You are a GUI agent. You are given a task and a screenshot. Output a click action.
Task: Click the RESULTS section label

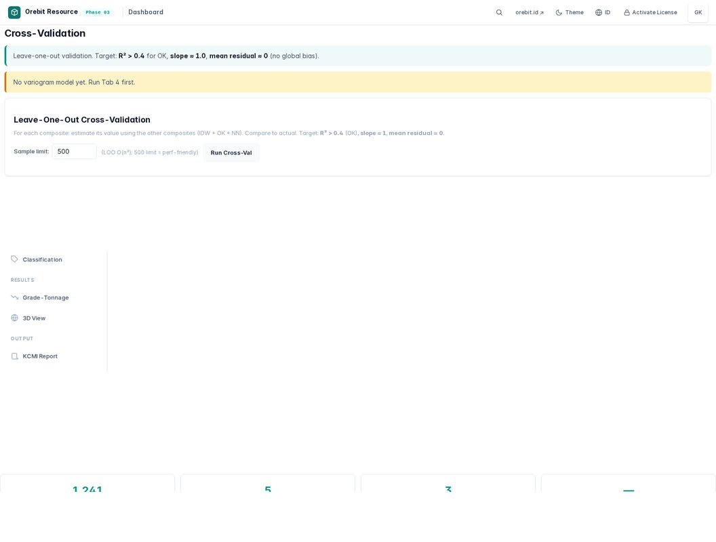(22, 280)
